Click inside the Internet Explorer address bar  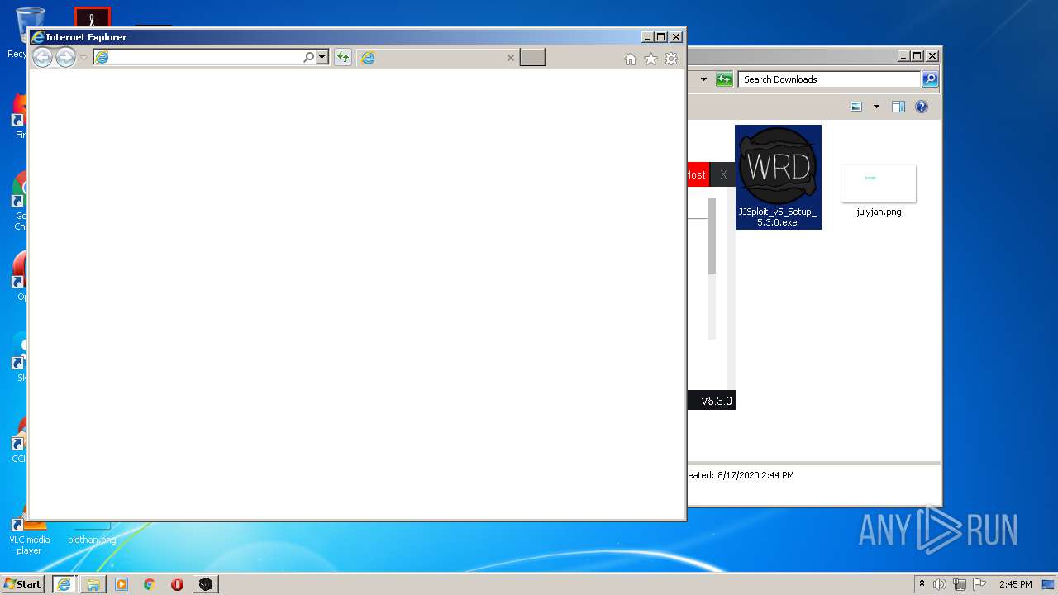[x=198, y=57]
